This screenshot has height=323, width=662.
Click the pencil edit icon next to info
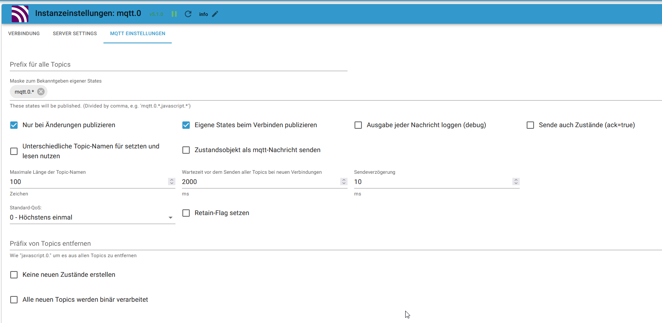215,14
